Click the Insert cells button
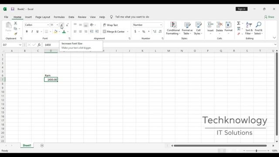The height and width of the screenshot is (157, 279). point(210,28)
